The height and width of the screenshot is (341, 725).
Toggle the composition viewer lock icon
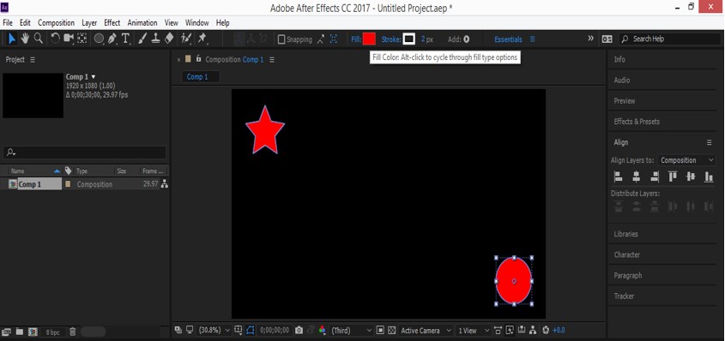tap(199, 59)
